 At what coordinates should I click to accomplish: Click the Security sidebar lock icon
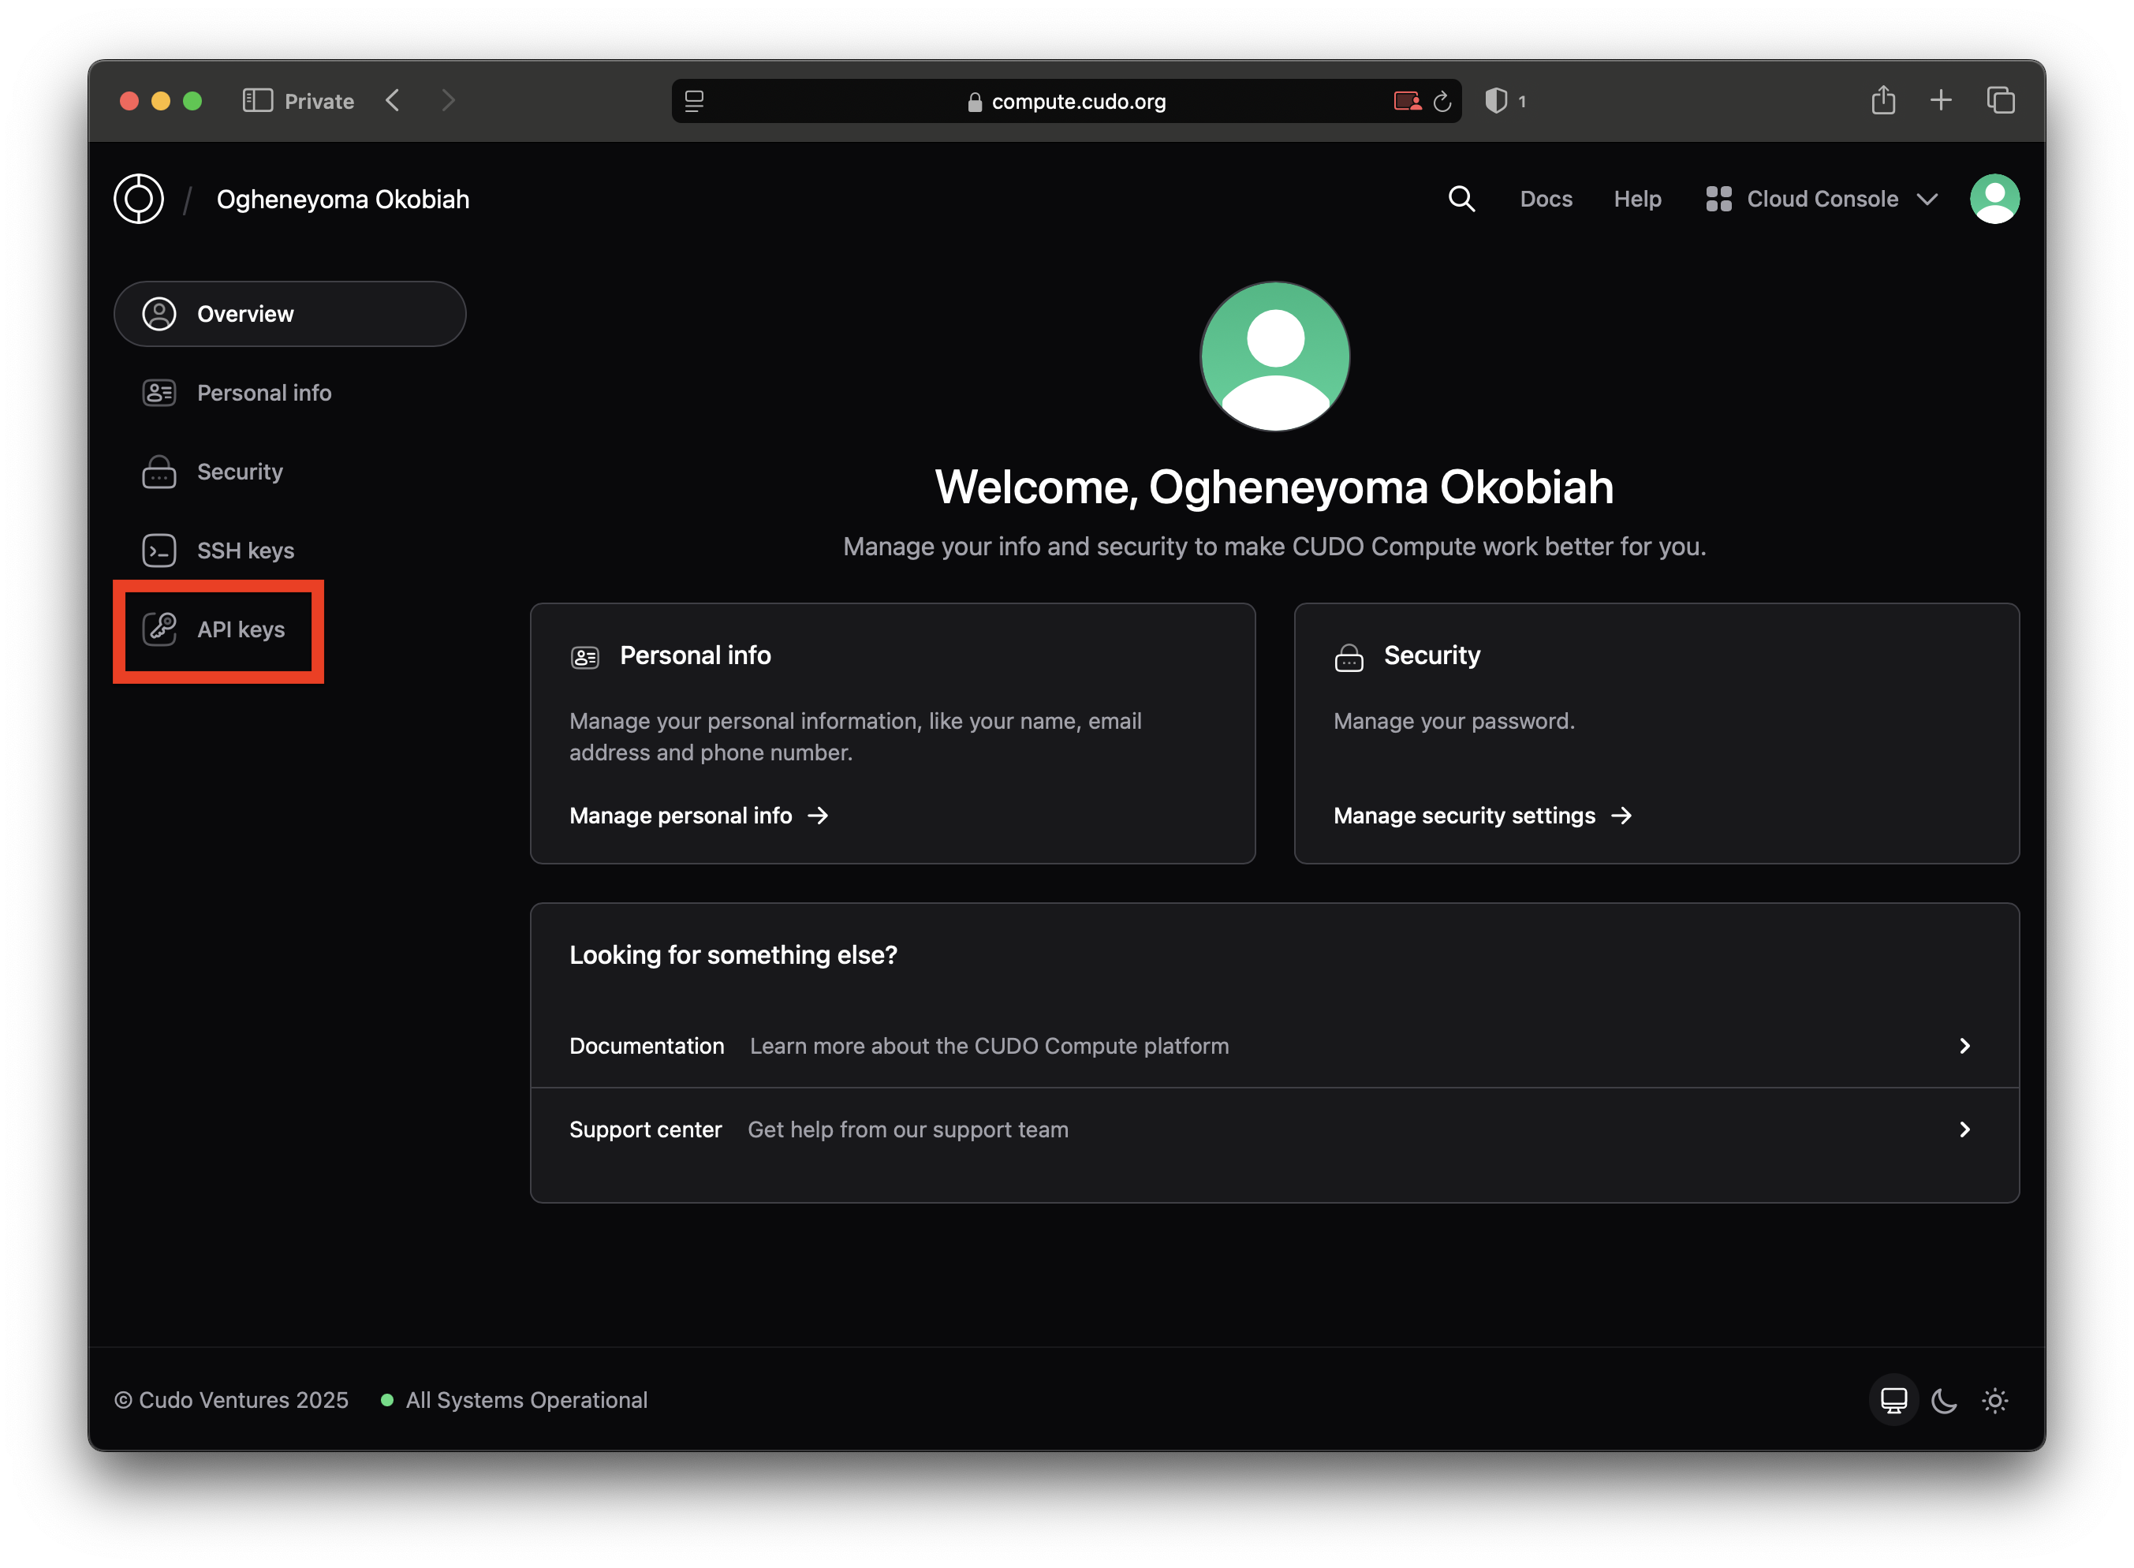pos(159,472)
